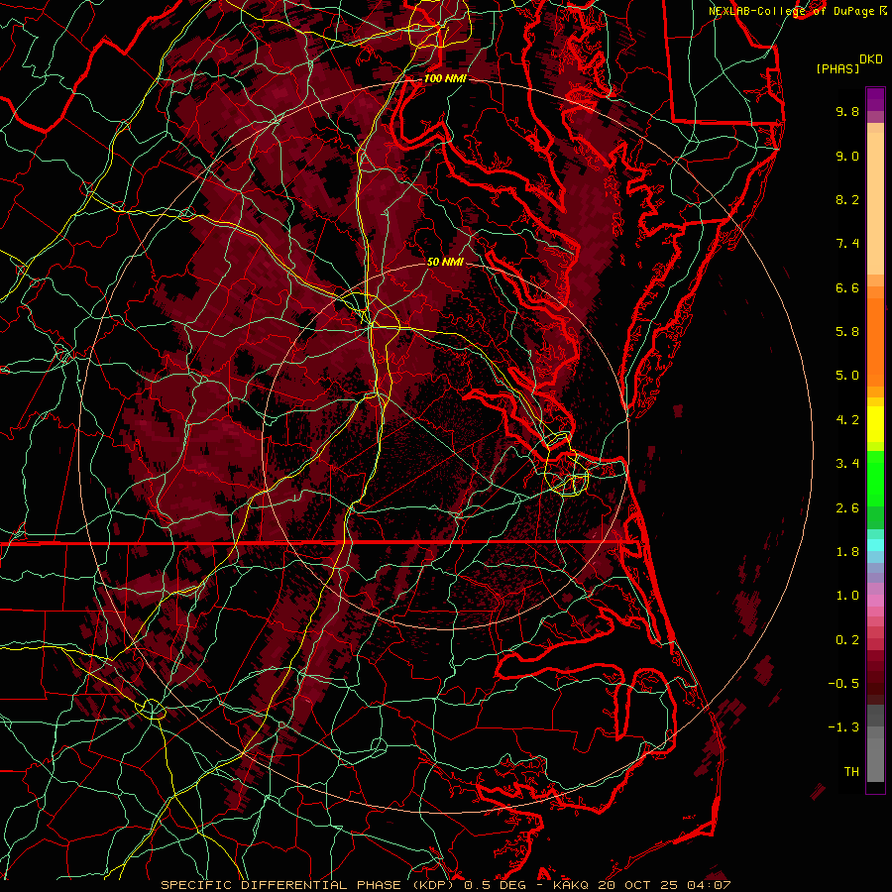Click the 6.6 legend value
Image resolution: width=892 pixels, height=892 pixels.
847,287
